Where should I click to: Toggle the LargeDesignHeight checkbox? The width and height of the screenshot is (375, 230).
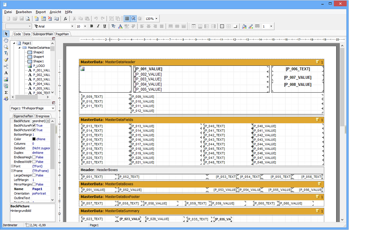[34, 175]
